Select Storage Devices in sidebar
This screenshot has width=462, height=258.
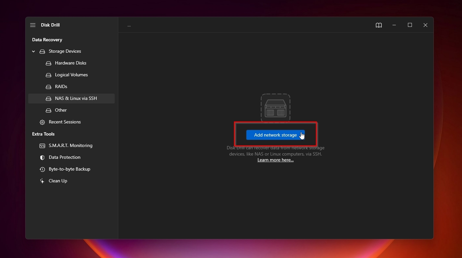[65, 51]
